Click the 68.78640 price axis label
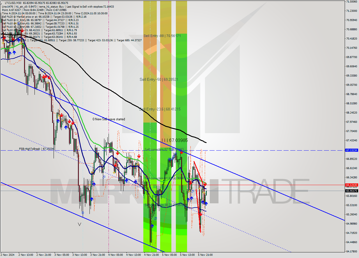 pyautogui.click(x=352, y=94)
